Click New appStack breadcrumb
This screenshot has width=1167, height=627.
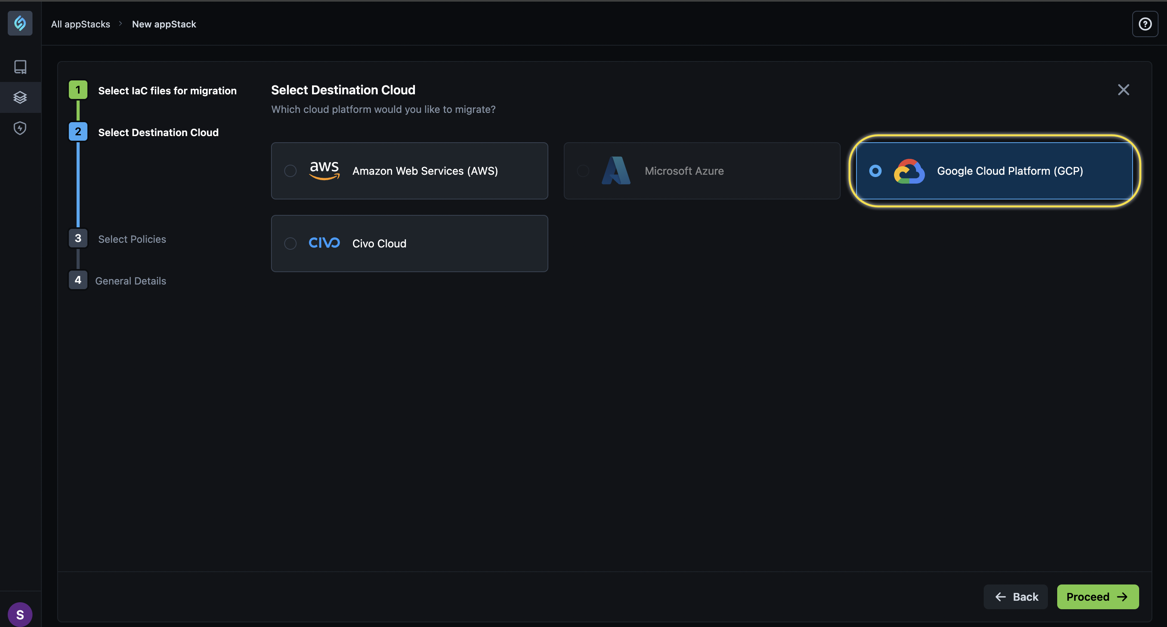[x=164, y=24]
